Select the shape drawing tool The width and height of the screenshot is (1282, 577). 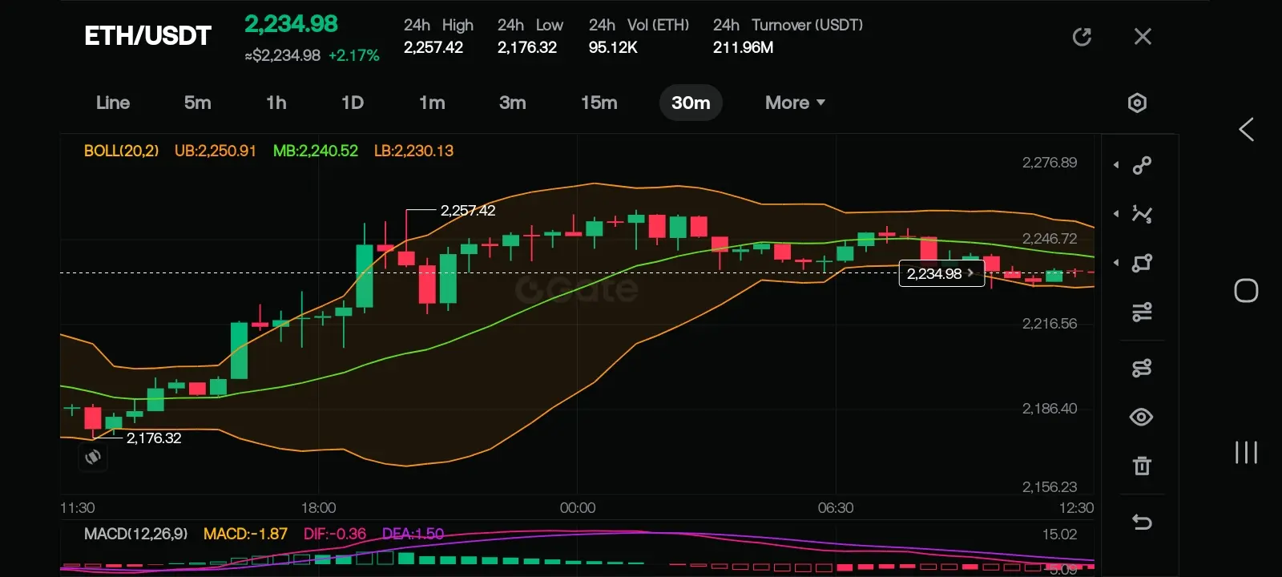pos(1142,263)
